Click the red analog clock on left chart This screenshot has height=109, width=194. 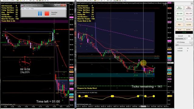pos(25,62)
